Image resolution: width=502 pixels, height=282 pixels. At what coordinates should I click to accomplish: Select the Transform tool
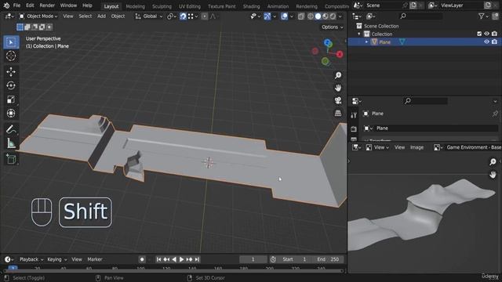[x=11, y=113]
